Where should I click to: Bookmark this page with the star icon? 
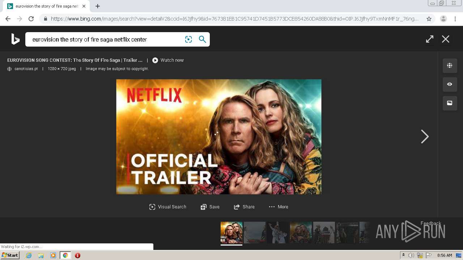(x=429, y=19)
